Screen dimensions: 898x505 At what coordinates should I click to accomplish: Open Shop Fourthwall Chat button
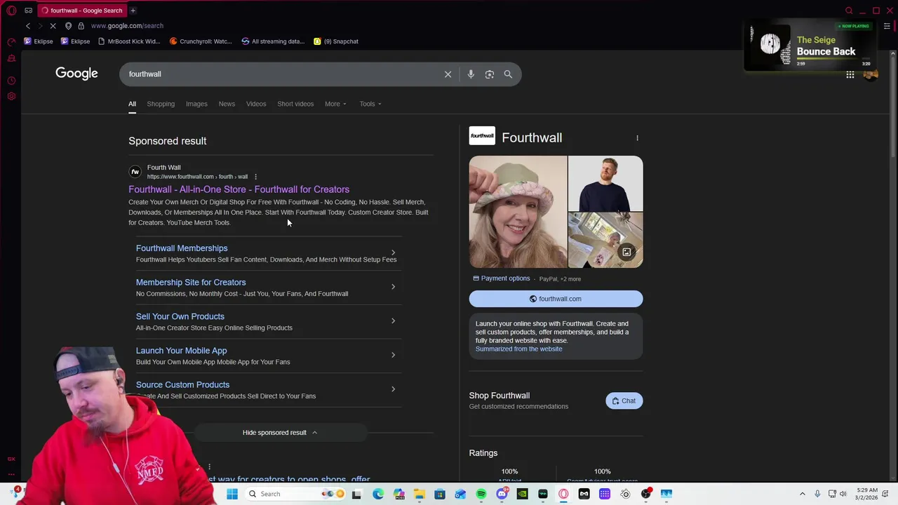click(624, 401)
